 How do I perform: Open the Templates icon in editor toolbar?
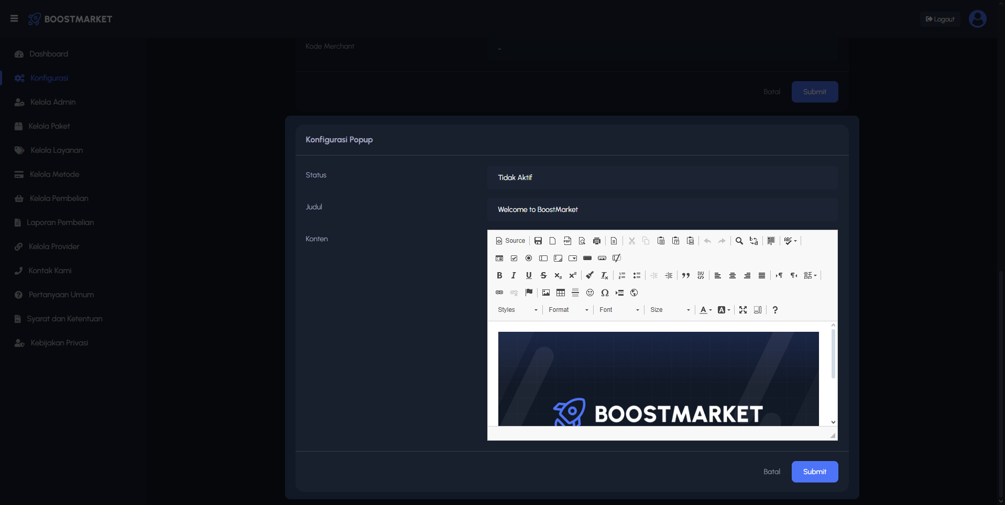[614, 241]
